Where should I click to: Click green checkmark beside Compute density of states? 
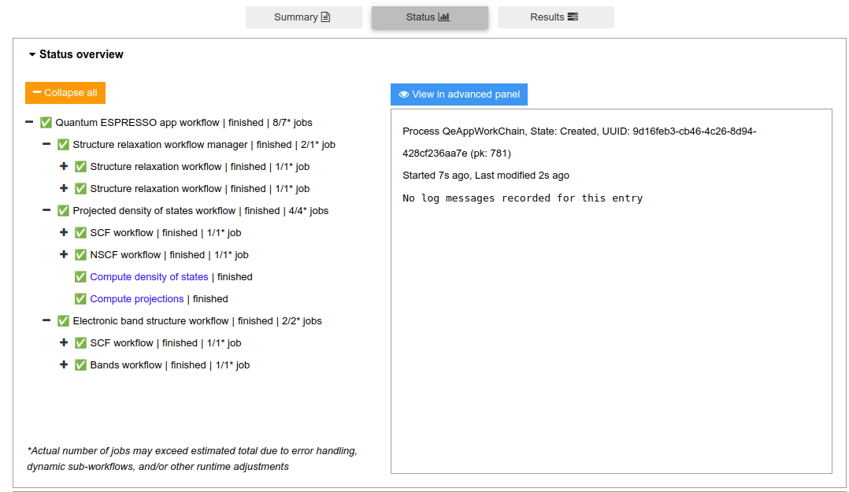pyautogui.click(x=80, y=277)
